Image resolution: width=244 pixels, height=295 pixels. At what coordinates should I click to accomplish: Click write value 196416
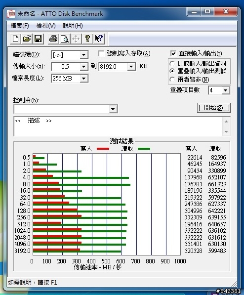(194, 224)
